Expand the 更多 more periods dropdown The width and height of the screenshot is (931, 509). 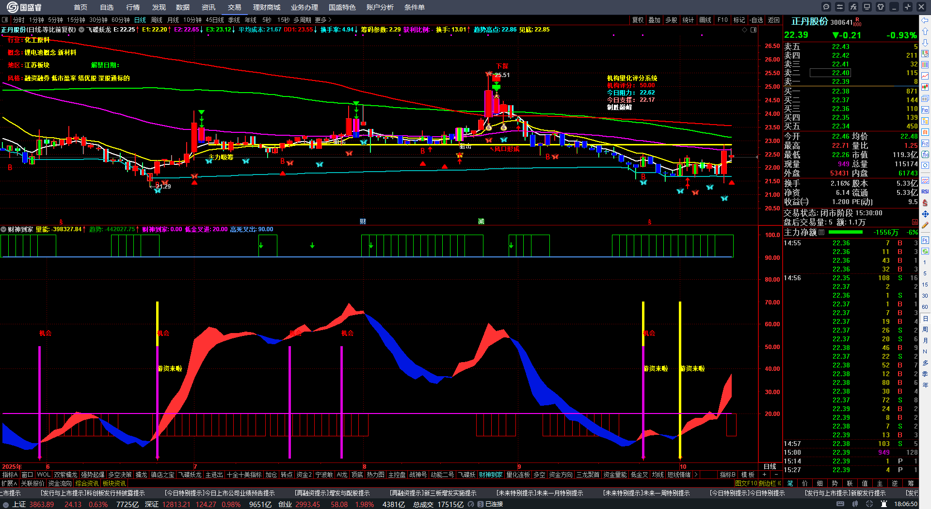[323, 20]
